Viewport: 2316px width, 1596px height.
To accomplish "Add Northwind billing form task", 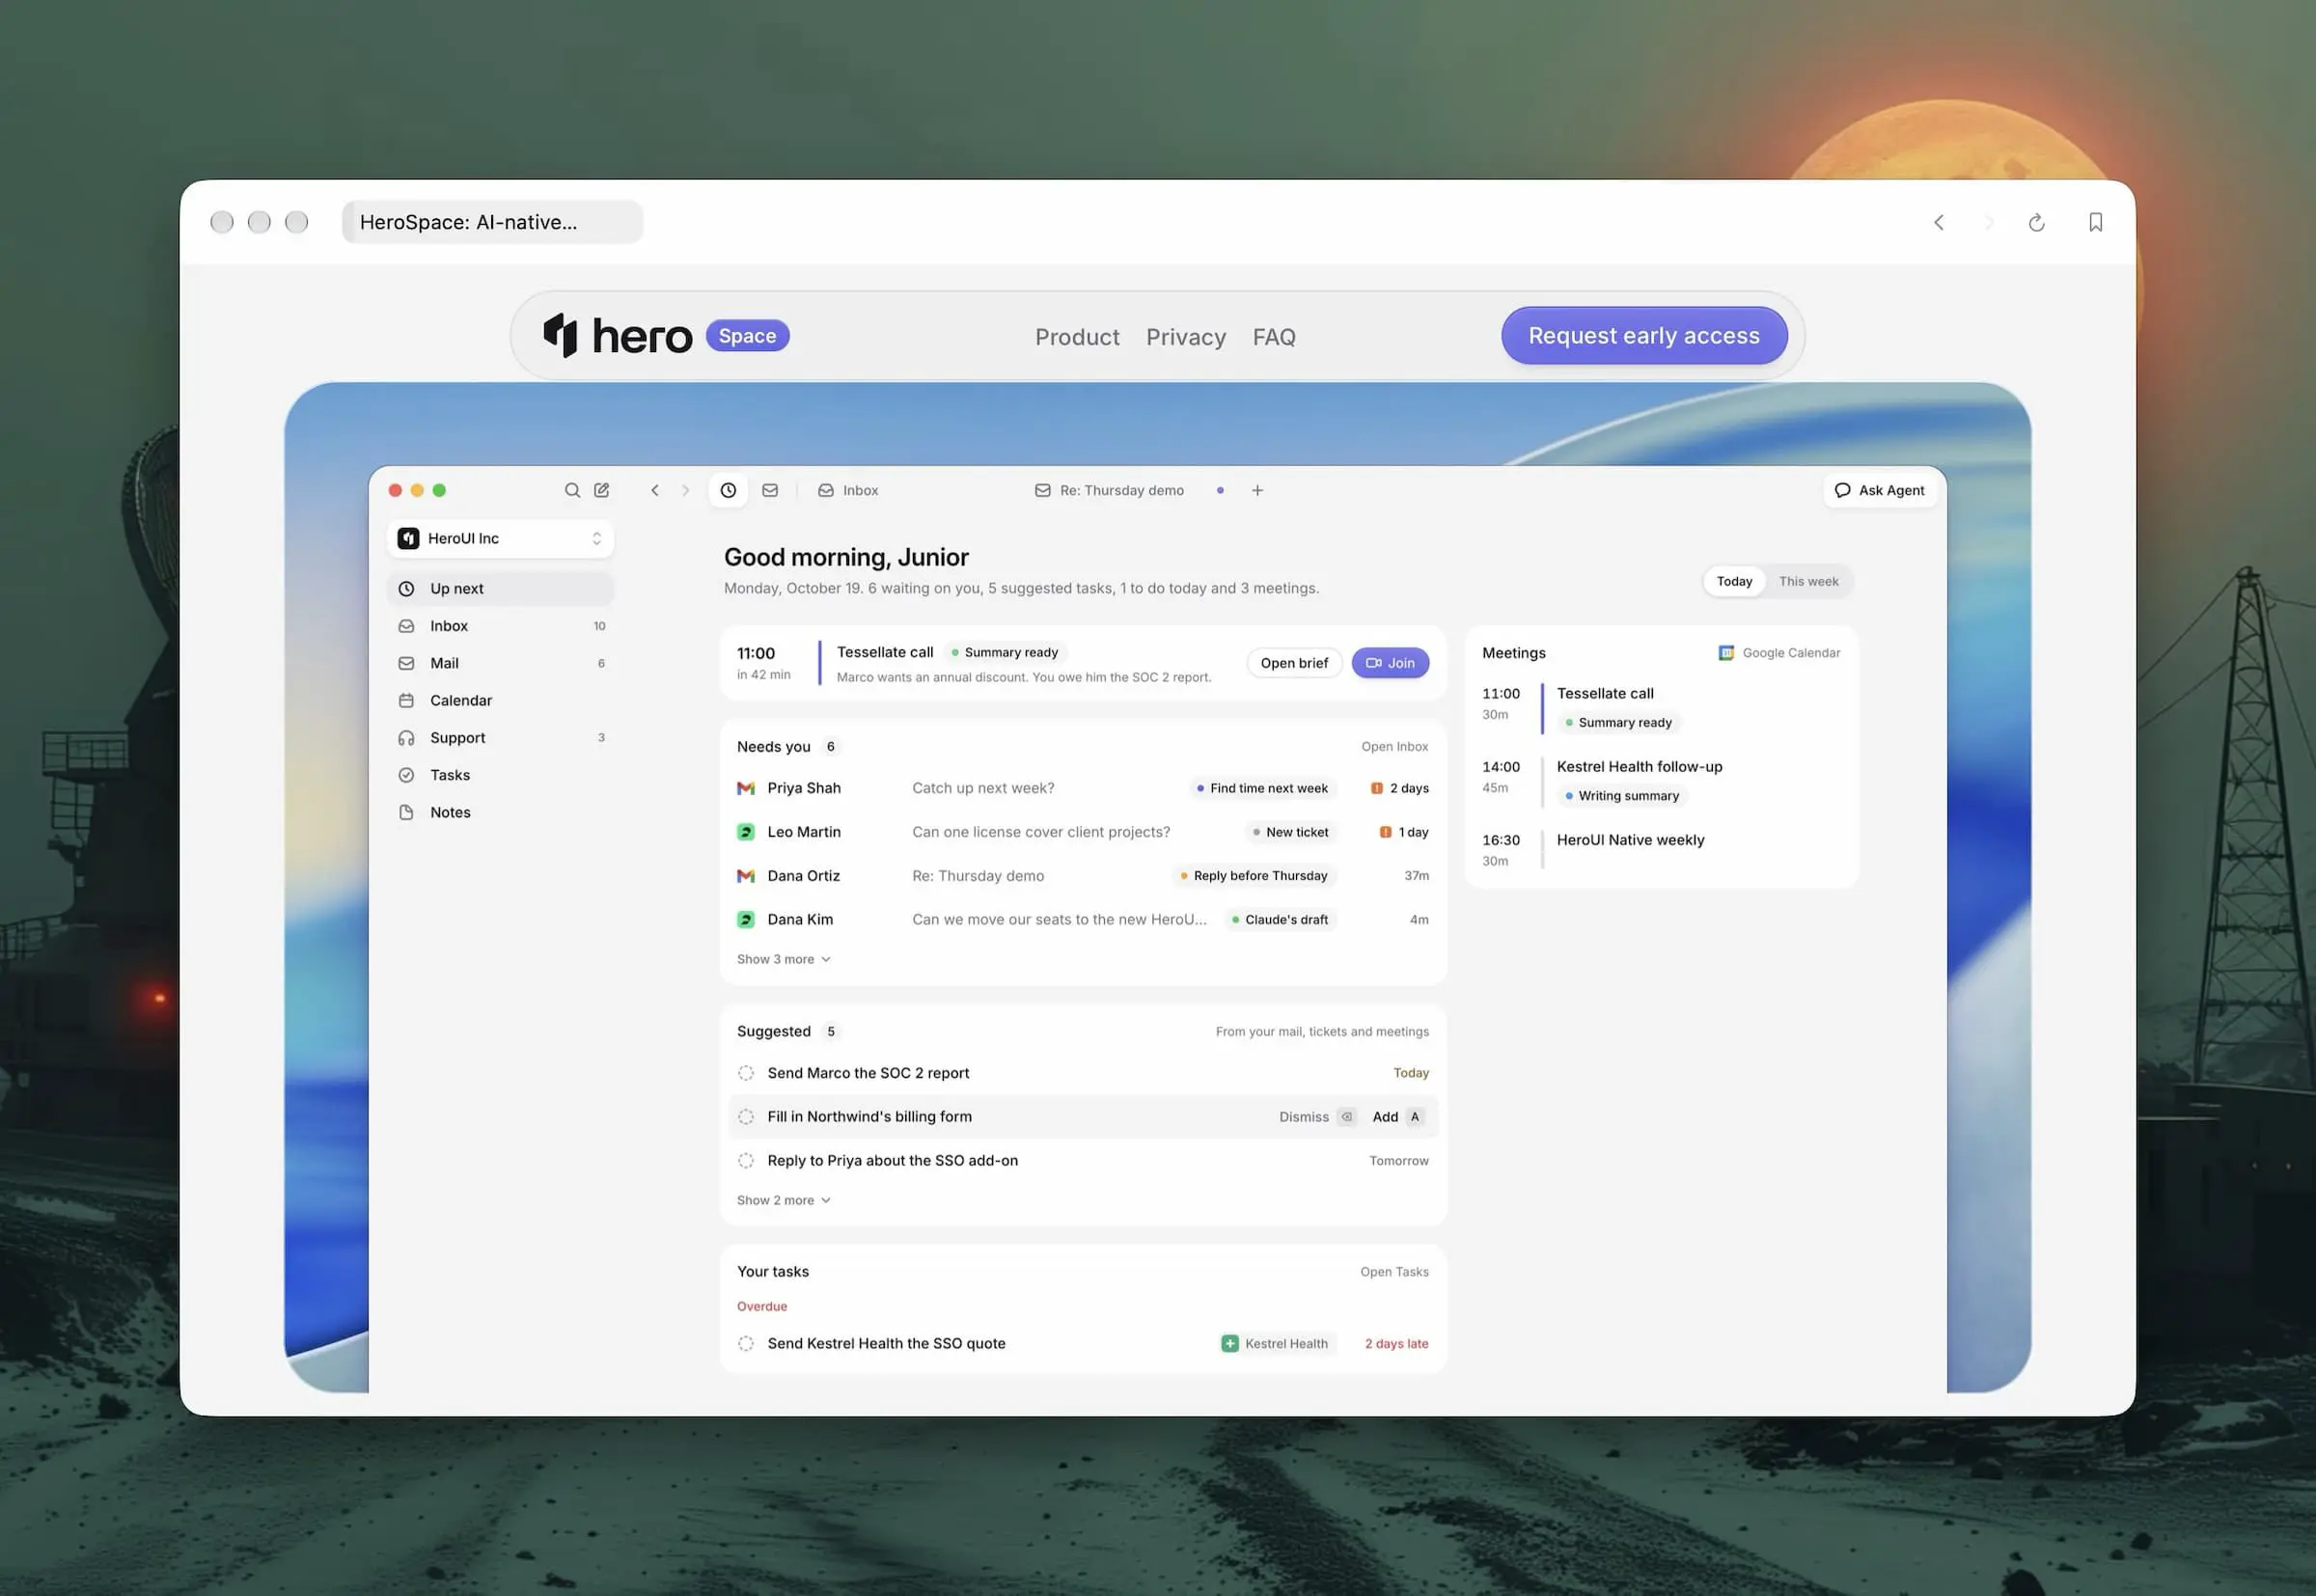I will (x=1398, y=1117).
